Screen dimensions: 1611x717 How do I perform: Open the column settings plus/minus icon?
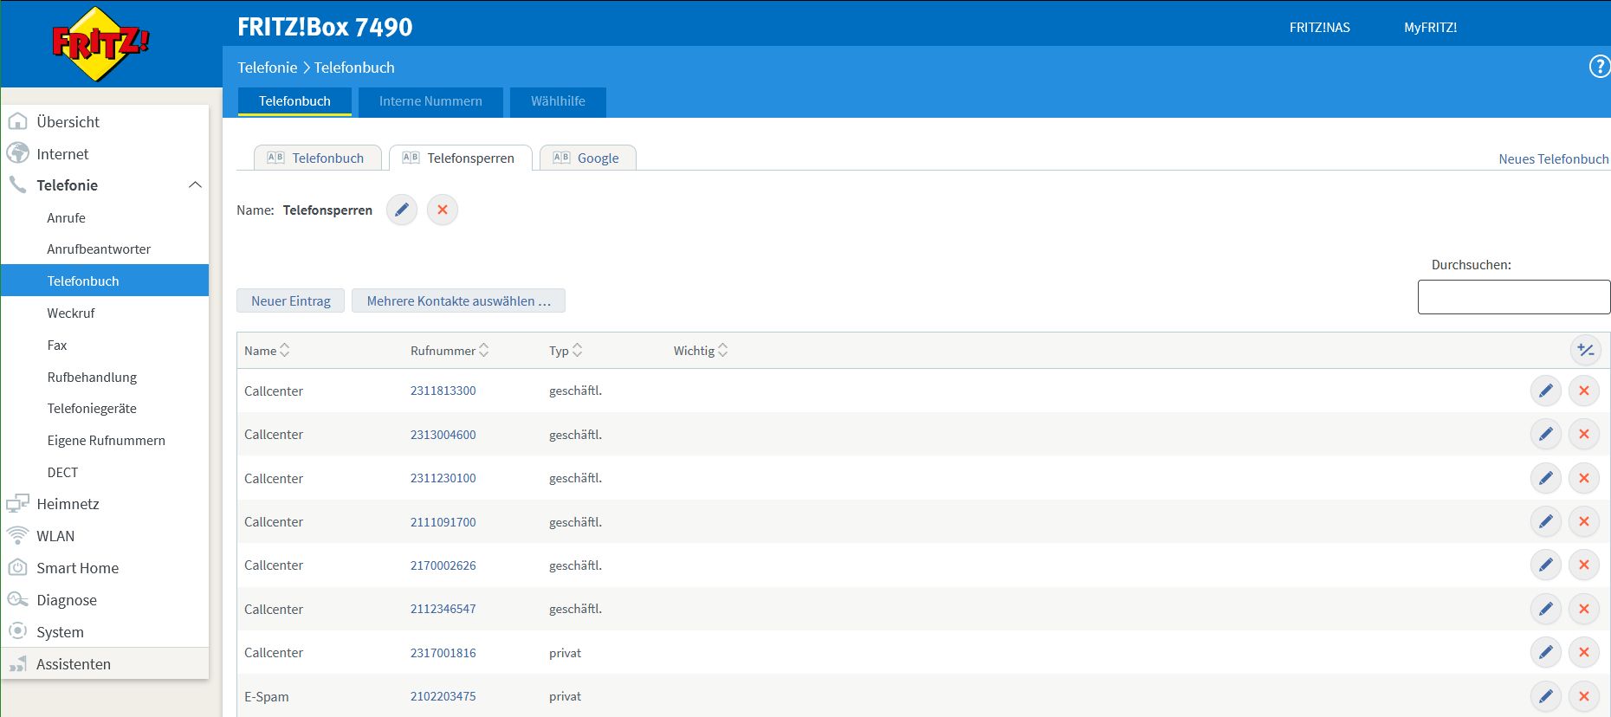[1585, 350]
